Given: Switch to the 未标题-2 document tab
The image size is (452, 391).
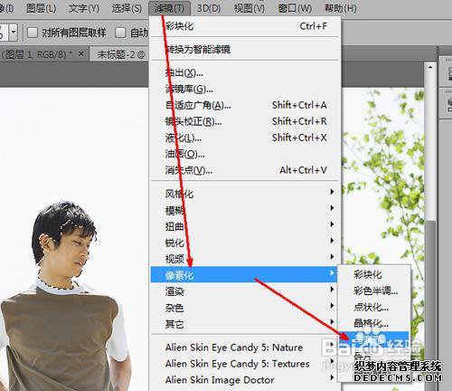Looking at the screenshot, I should click(x=120, y=54).
